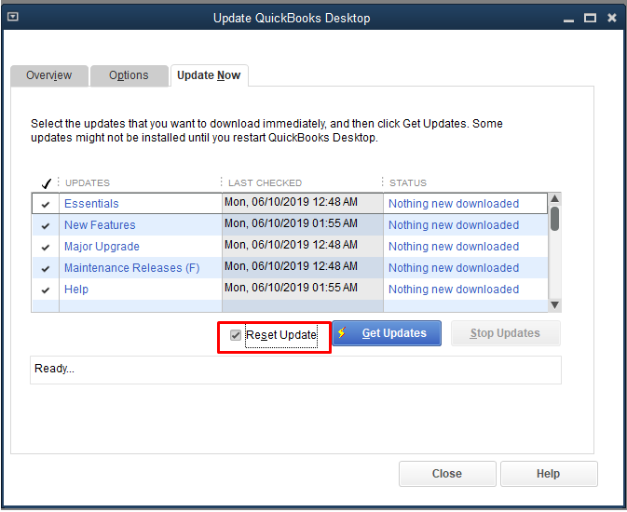Click Help row status 'Nothing new downloaded'
The image size is (627, 512).
[454, 290]
